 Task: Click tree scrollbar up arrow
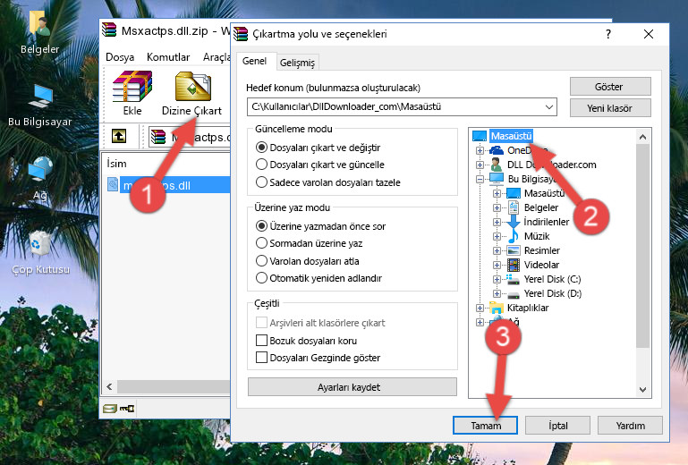point(642,137)
